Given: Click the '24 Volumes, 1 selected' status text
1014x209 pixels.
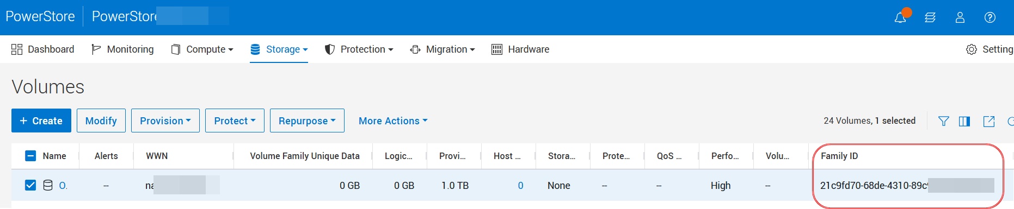Looking at the screenshot, I should tap(870, 121).
